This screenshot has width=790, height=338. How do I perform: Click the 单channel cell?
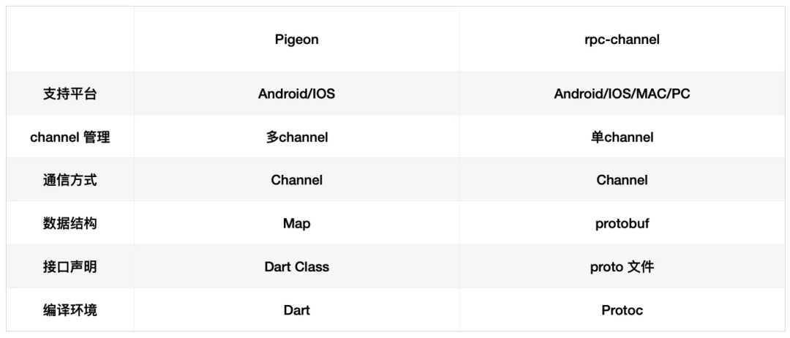(x=622, y=137)
